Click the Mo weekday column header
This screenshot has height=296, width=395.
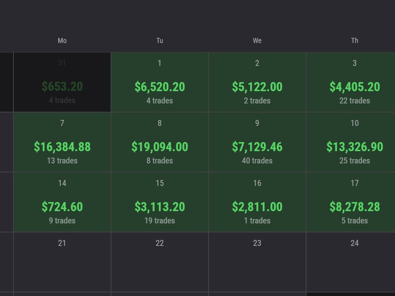click(x=62, y=41)
